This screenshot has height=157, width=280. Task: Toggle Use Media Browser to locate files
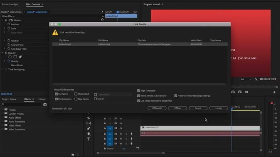pos(139,101)
